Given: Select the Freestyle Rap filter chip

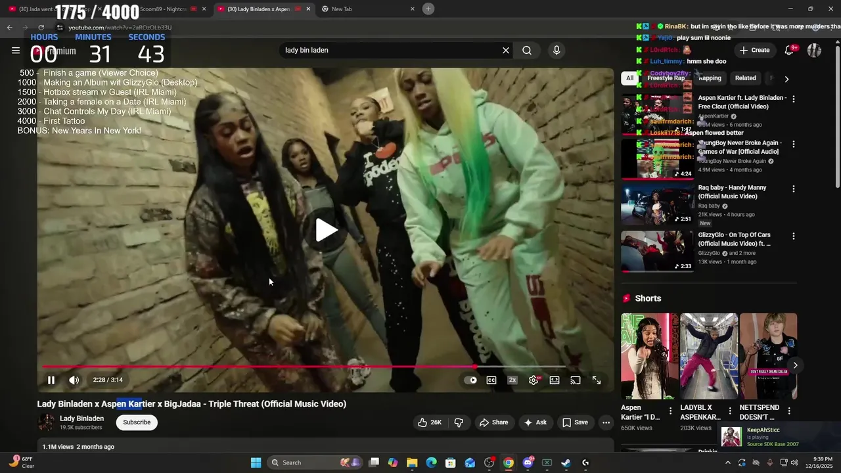Looking at the screenshot, I should point(666,78).
